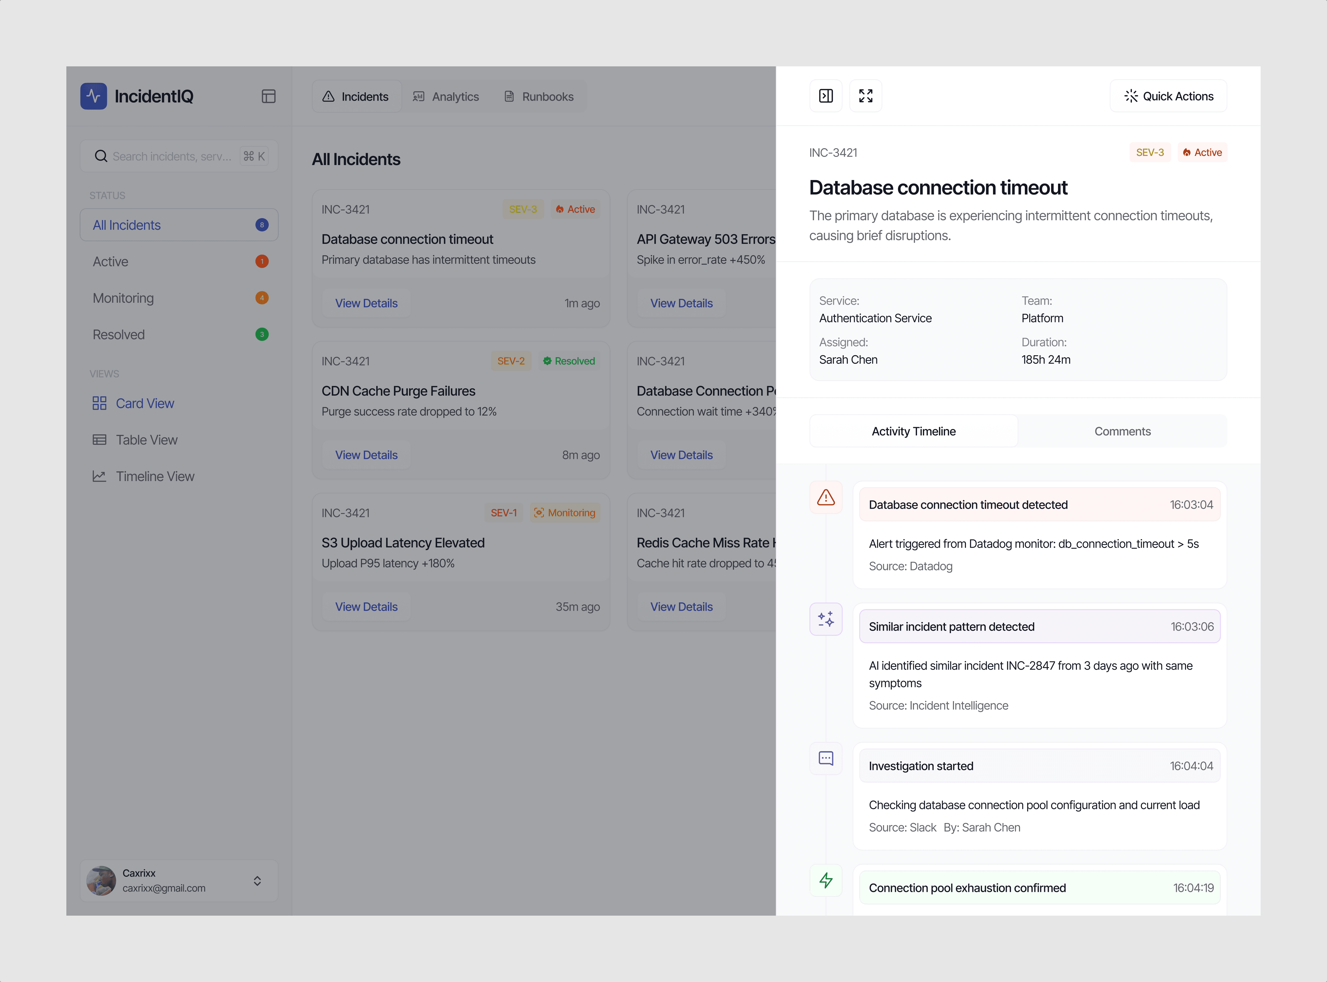Open the Analytics tab

pos(446,96)
